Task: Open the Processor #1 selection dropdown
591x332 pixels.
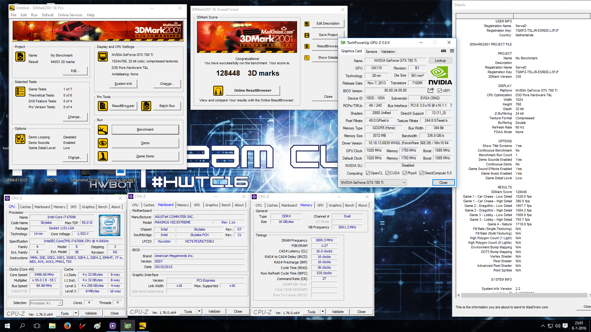Action: coord(46,303)
